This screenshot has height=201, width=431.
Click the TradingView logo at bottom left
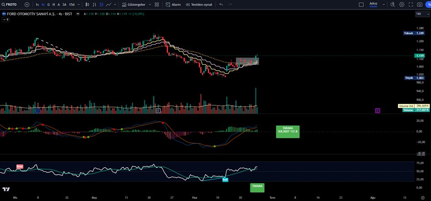6,189
